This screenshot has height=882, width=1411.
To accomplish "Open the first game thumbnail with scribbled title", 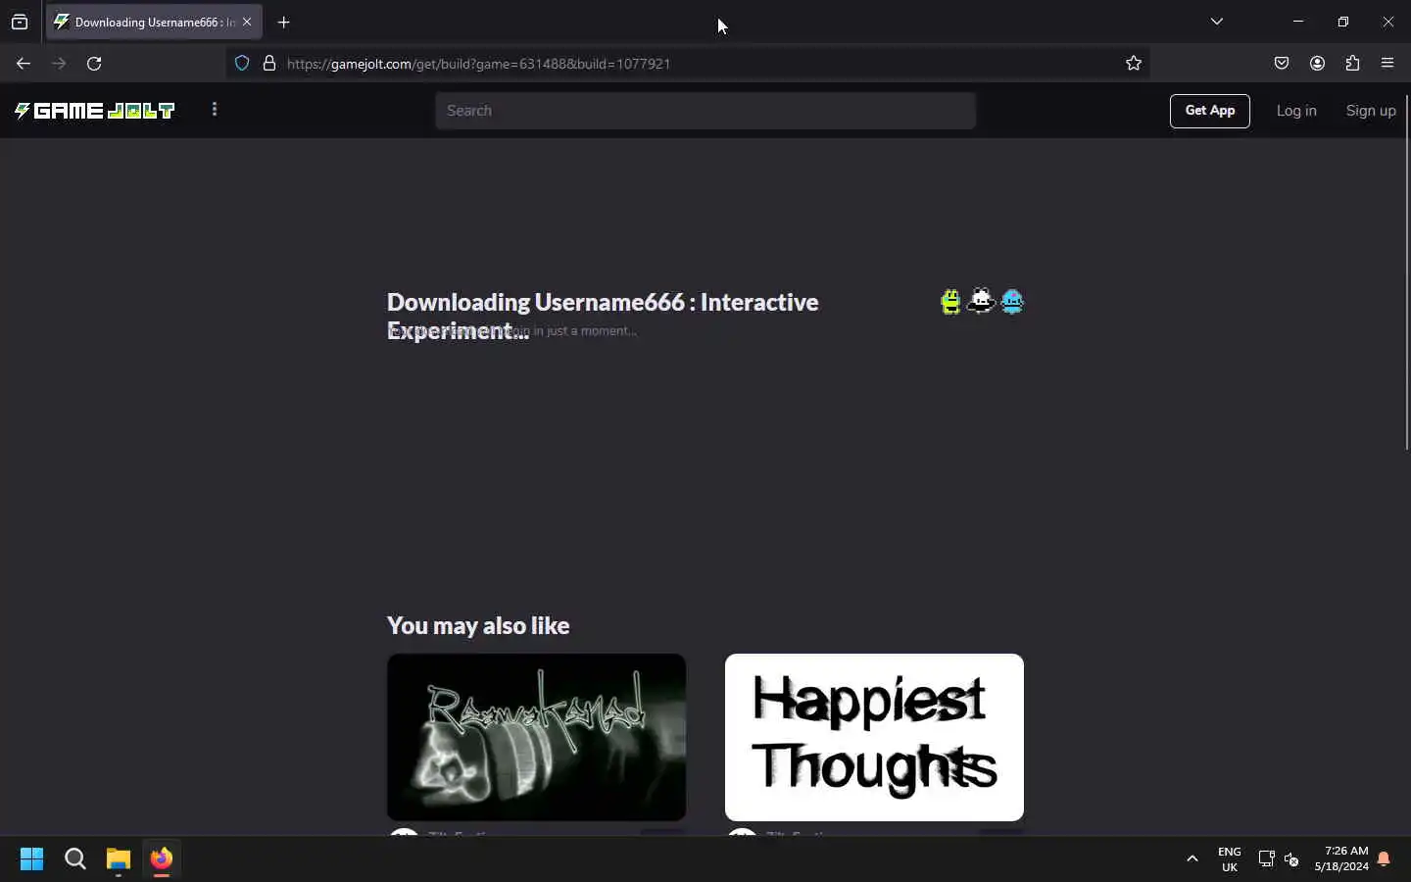I will coord(536,737).
